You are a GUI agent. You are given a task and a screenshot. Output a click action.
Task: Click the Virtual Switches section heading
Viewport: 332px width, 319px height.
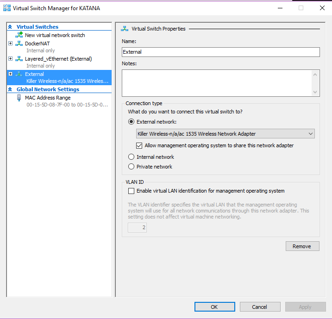tap(38, 27)
